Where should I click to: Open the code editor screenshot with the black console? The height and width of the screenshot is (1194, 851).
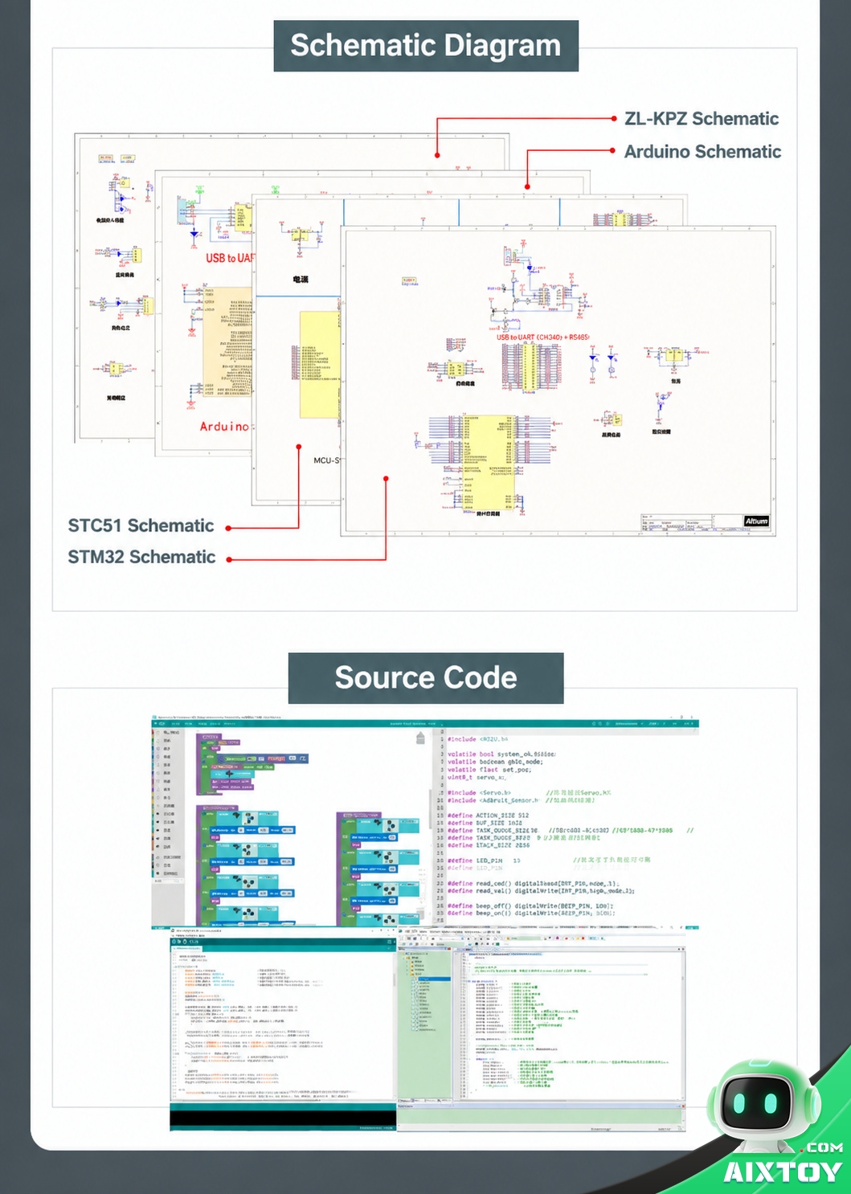pyautogui.click(x=283, y=1030)
